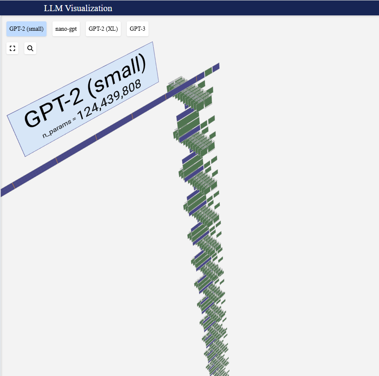This screenshot has height=376, width=379.
Task: Click the LLM Visualization header title
Action: point(78,8)
